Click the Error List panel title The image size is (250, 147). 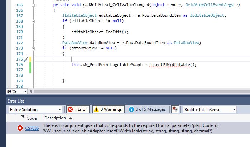[x=16, y=101]
